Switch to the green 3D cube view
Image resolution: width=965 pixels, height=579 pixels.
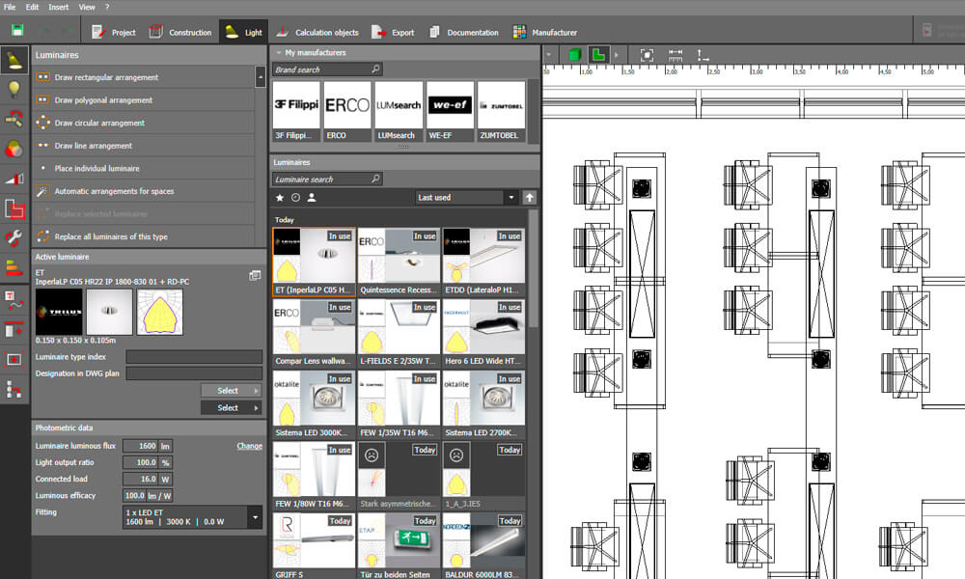pos(574,55)
